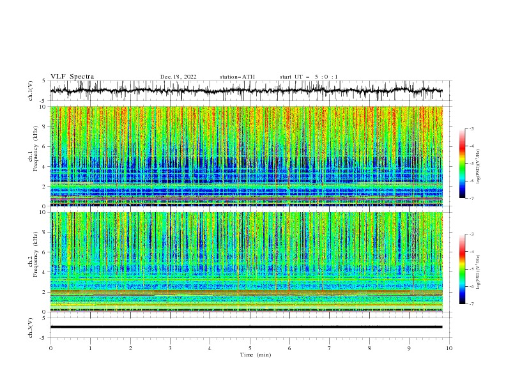Click the ch.1 spectrogram color bar
Viewport: 506px width, 391px height.
(462, 164)
